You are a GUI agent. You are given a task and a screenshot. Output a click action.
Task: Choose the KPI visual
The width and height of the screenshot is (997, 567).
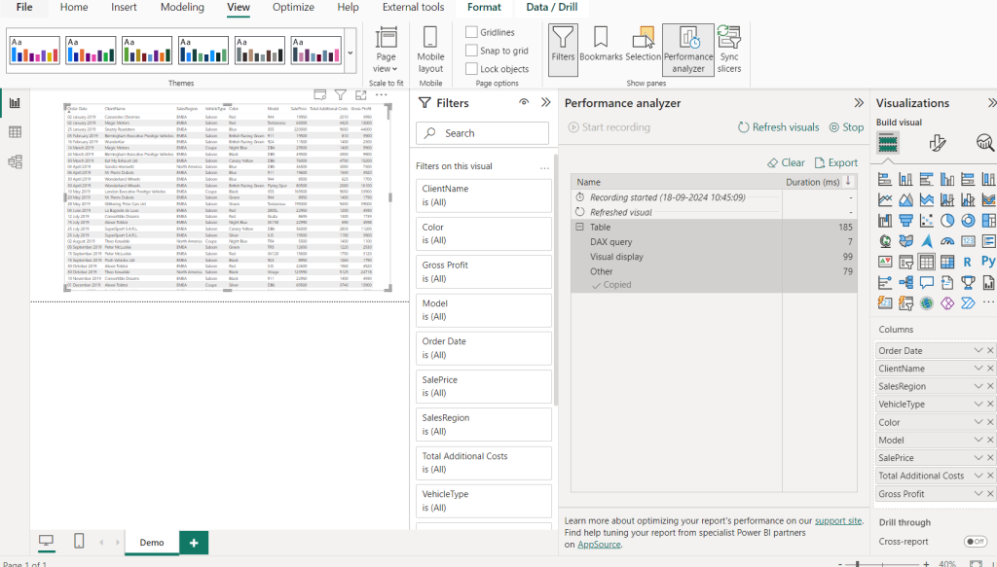tap(884, 262)
